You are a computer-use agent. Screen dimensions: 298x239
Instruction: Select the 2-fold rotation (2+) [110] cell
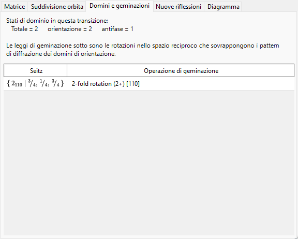[181, 84]
